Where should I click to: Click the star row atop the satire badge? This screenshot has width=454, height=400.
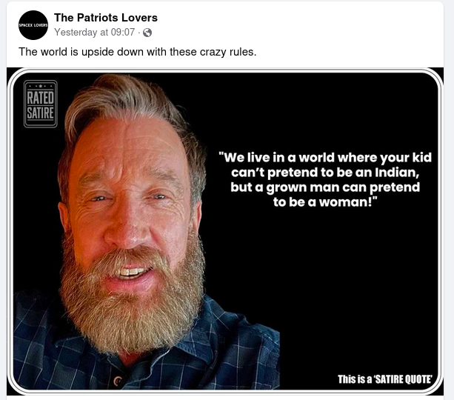[41, 86]
